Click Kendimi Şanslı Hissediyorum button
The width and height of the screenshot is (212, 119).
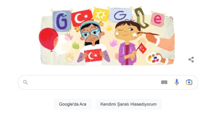tap(128, 104)
